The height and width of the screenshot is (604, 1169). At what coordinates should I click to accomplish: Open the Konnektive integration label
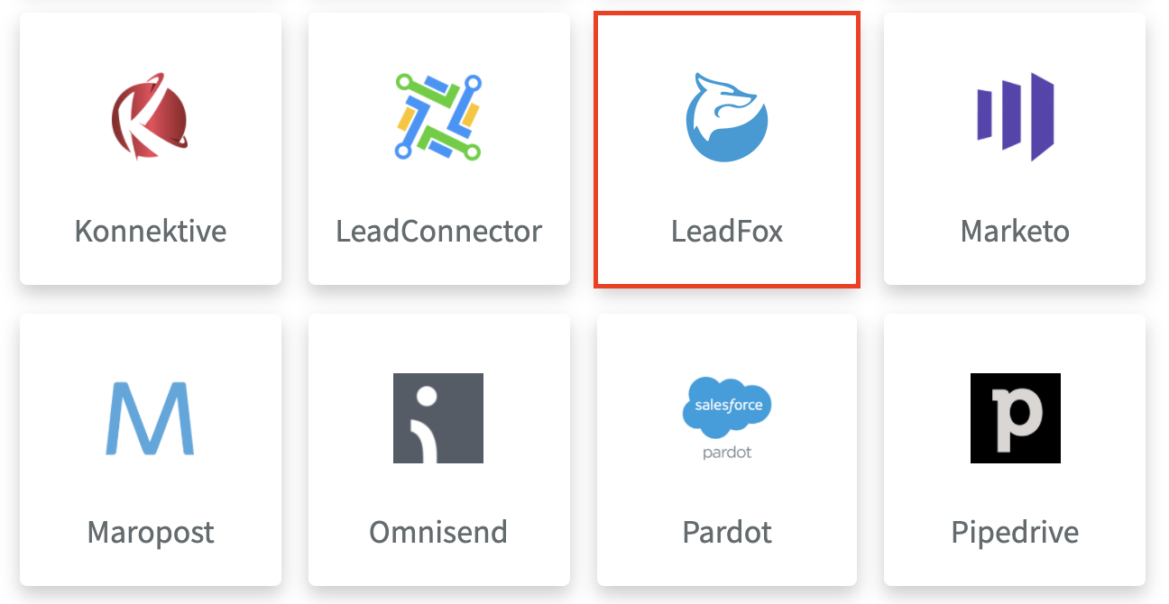click(x=151, y=232)
